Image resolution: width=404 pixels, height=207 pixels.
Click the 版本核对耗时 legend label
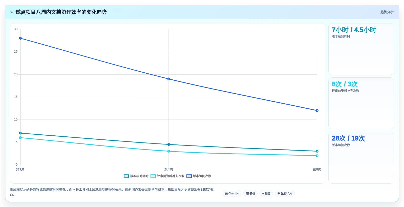pos(139,176)
